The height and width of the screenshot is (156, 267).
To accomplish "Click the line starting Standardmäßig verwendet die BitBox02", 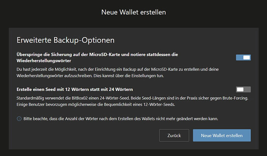I will pos(132,98).
